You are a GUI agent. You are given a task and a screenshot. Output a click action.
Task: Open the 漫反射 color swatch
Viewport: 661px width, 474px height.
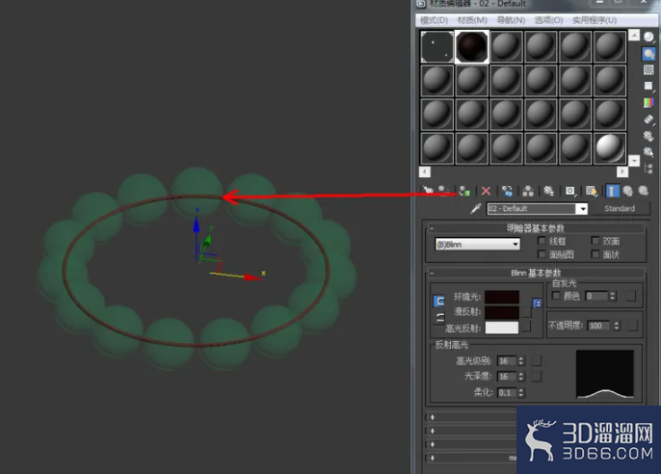click(x=502, y=312)
